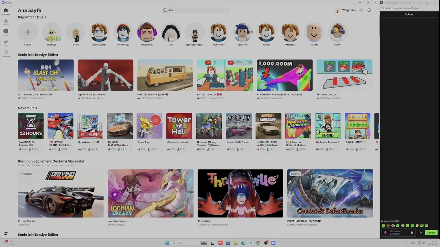
Task: Open kel kerem friend avatar
Action: (x=242, y=32)
